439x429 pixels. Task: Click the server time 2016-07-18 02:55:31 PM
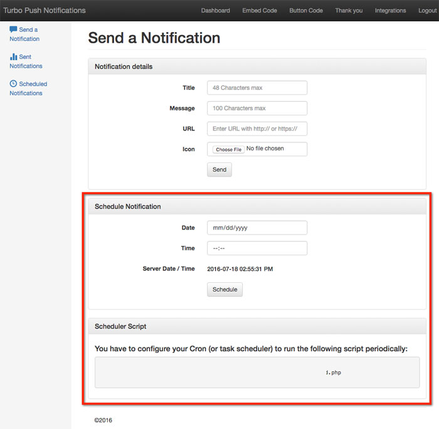pos(240,269)
